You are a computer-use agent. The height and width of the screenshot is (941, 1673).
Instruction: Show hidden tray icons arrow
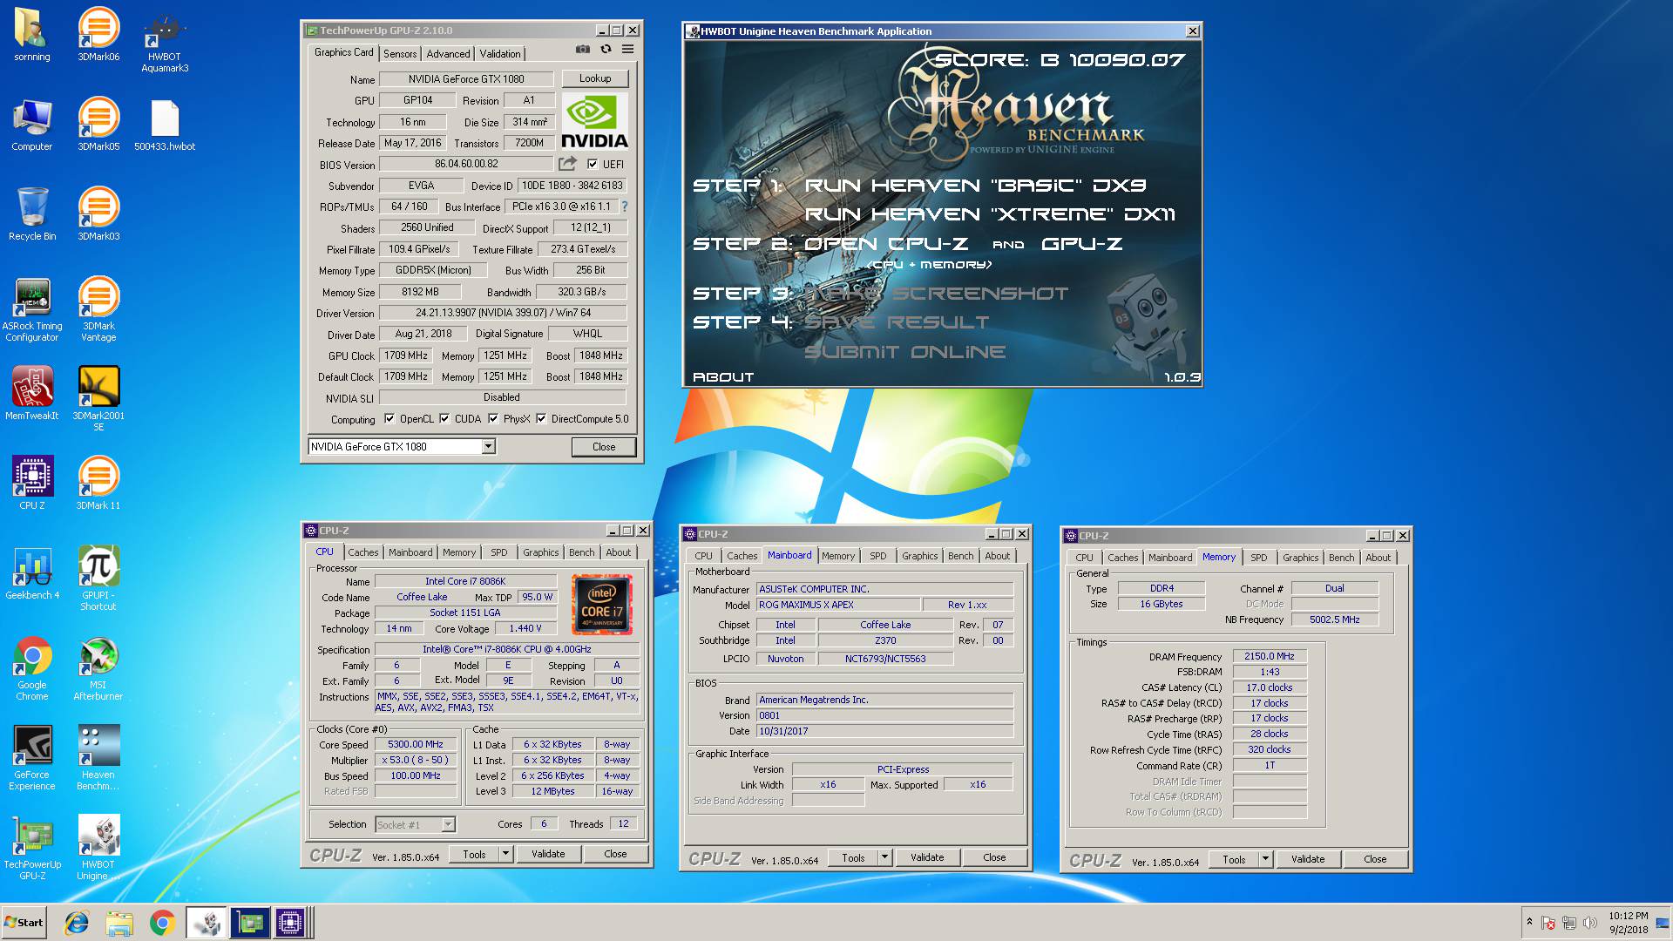1528,922
